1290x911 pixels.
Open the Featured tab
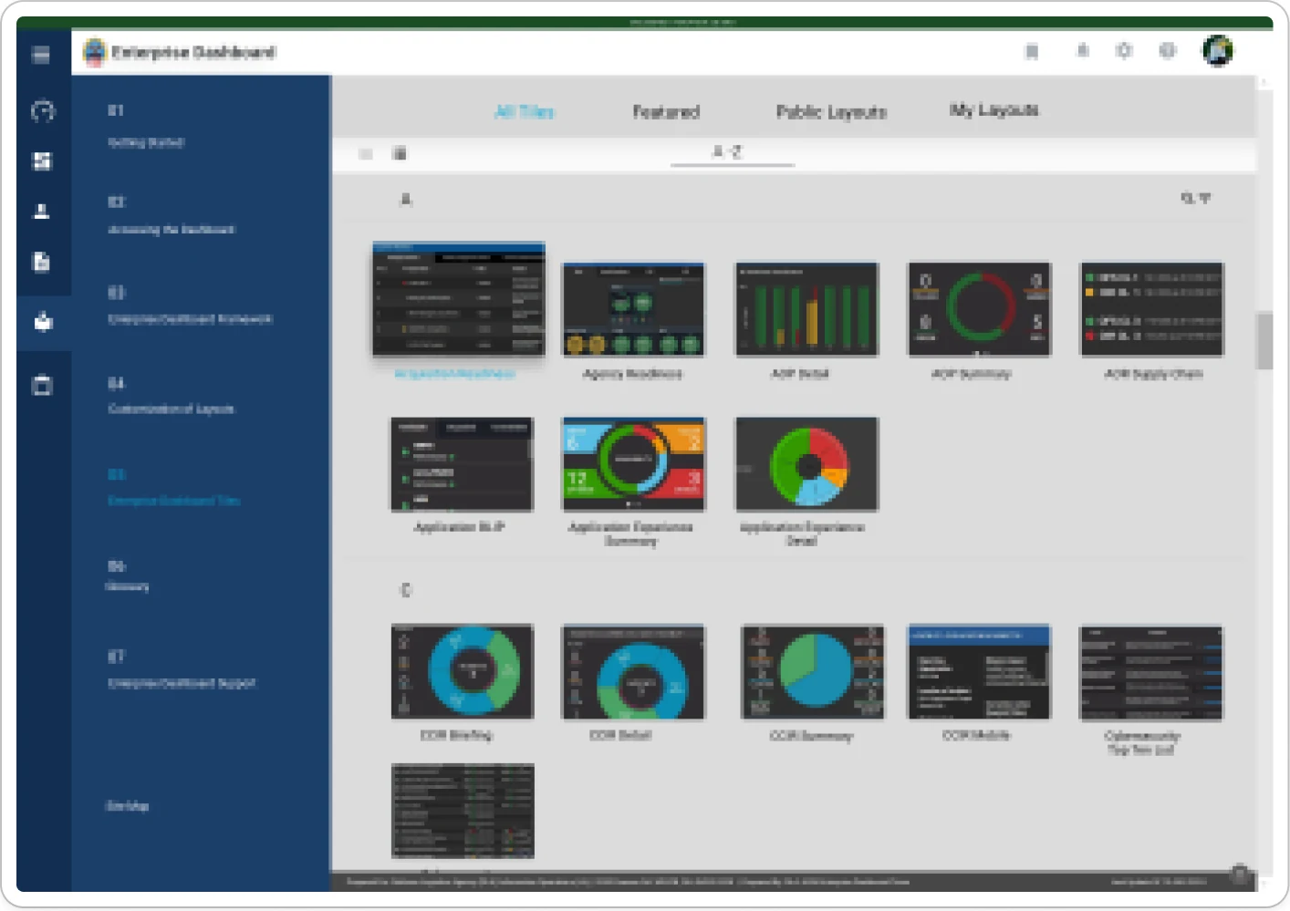point(666,111)
